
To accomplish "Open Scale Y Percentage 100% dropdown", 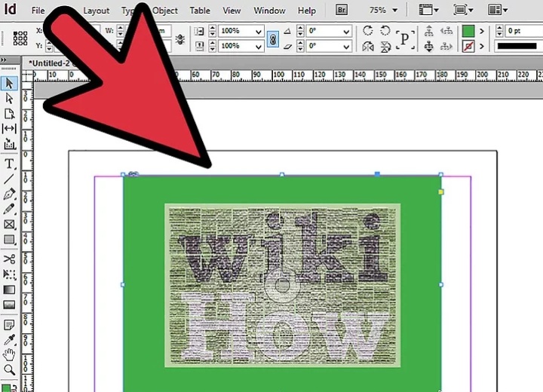I will (259, 46).
